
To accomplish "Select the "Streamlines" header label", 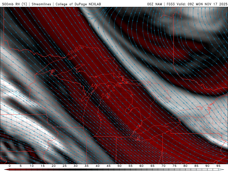I will [41, 4].
